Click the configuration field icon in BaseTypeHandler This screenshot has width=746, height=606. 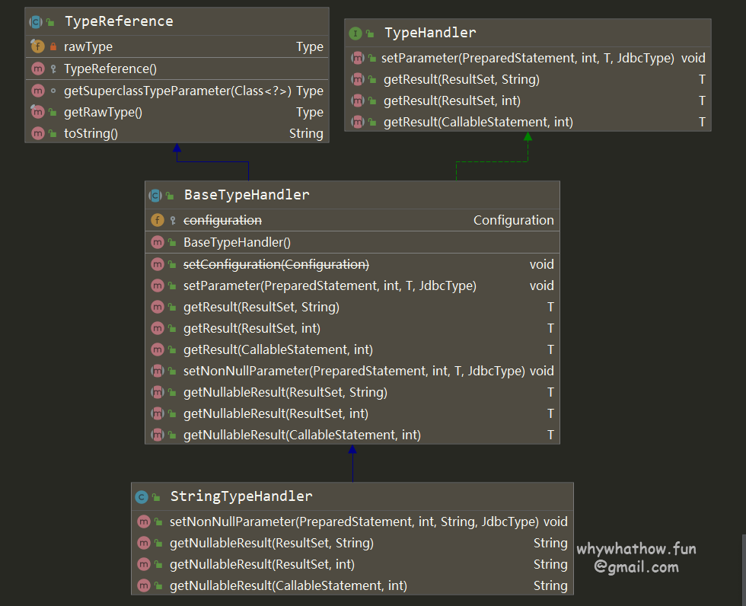coord(158,221)
